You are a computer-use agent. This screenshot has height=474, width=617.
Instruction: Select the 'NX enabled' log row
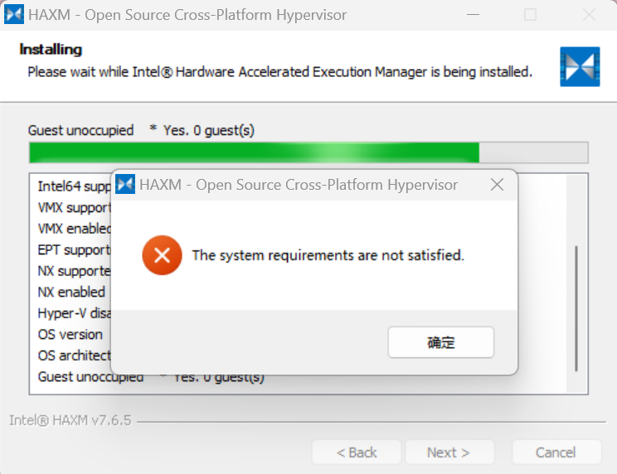click(x=71, y=293)
